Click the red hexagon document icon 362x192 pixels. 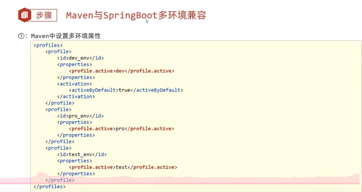[24, 15]
